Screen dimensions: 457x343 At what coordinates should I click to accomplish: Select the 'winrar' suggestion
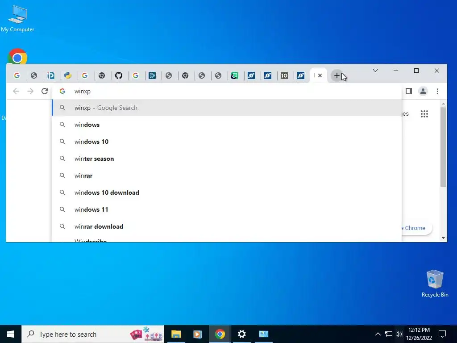click(x=227, y=176)
